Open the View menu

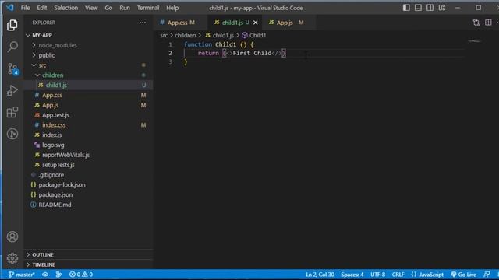pos(91,8)
